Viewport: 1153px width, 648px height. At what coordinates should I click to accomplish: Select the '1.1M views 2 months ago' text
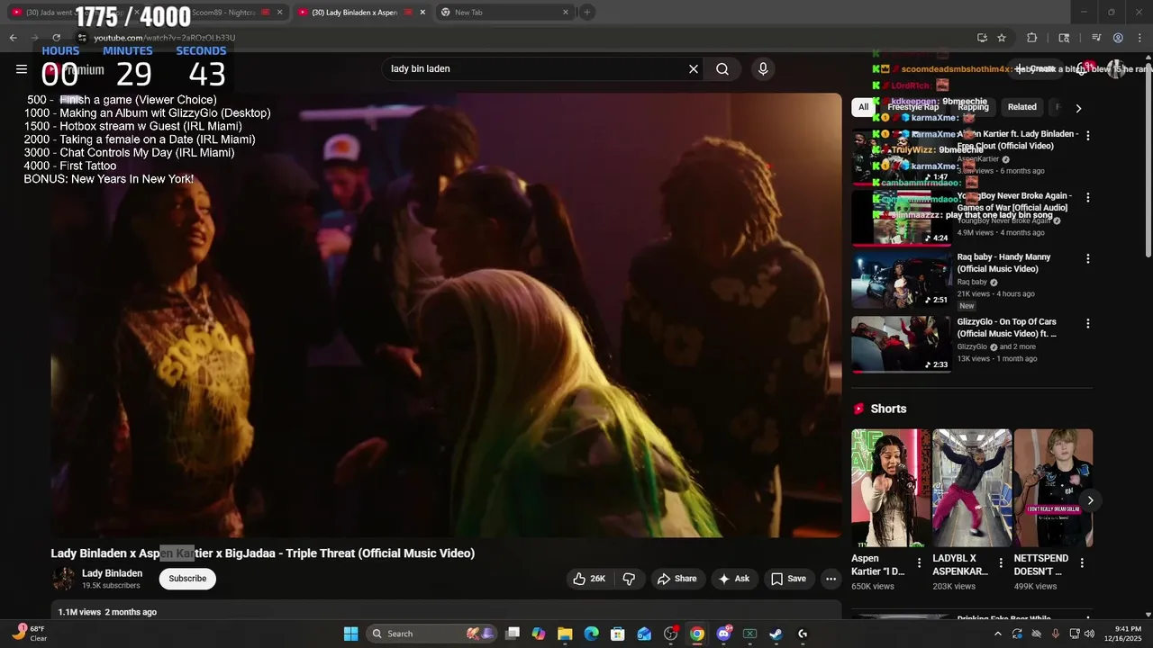107,612
